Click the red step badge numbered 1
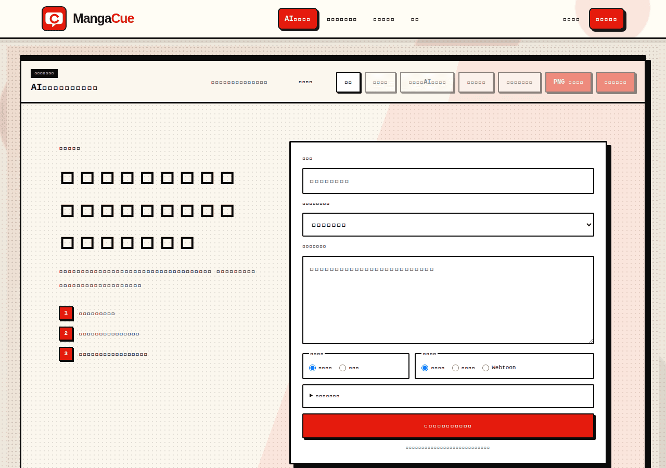 [66, 313]
